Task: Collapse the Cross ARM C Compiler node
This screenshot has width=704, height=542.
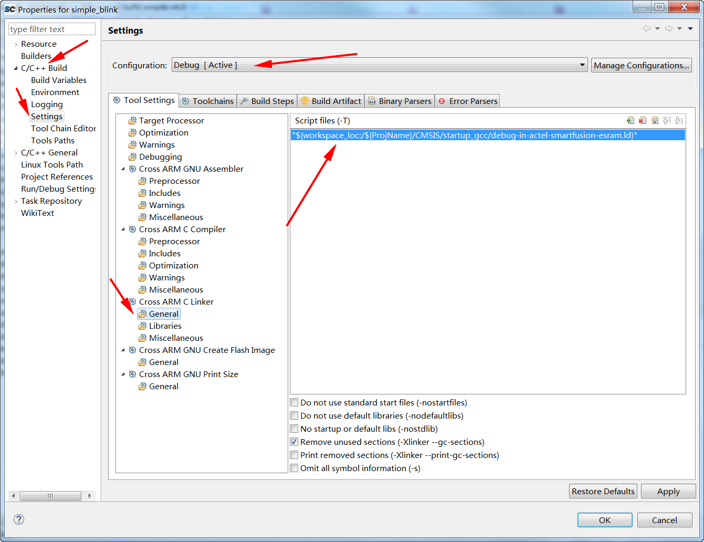Action: 124,229
